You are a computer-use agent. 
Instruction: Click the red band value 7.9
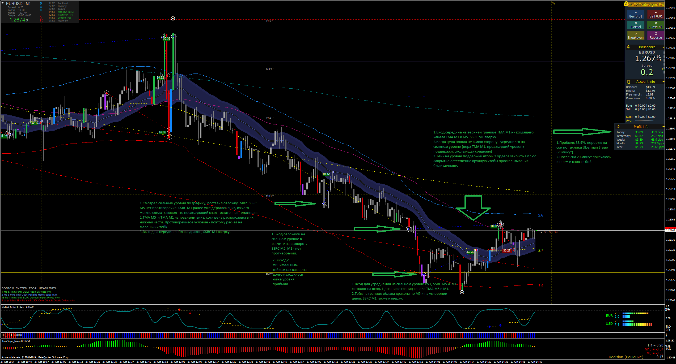click(540, 286)
